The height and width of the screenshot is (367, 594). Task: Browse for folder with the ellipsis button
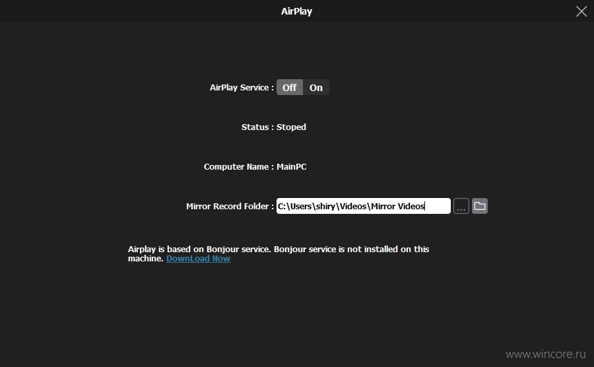tap(461, 206)
